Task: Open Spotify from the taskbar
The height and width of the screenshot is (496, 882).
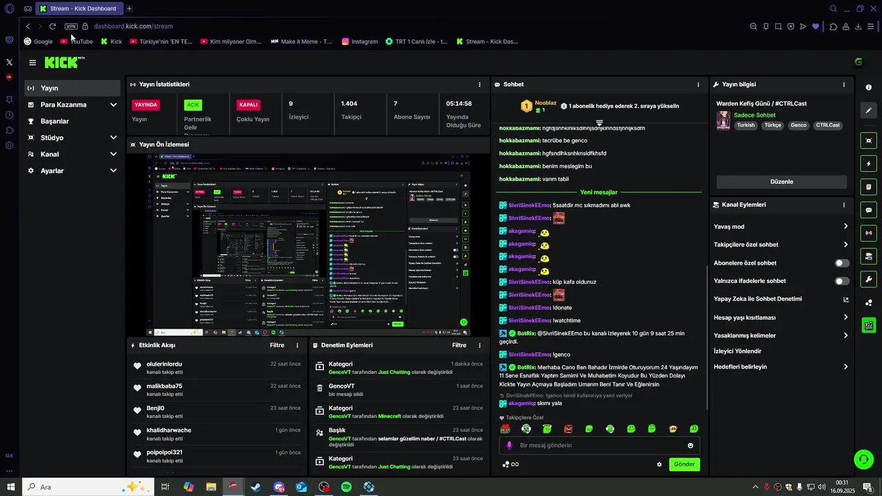Action: coord(347,487)
